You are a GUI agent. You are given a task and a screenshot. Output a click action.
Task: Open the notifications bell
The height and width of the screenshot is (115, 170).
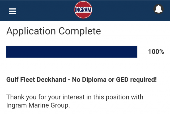tap(159, 10)
